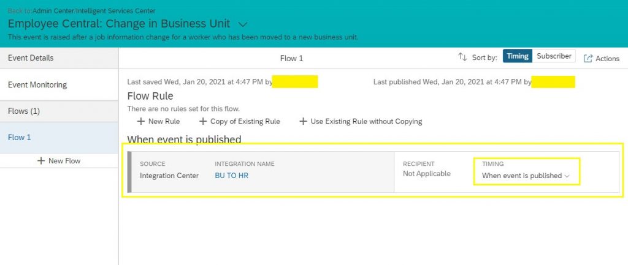Select Flows (1) in sidebar

(59, 111)
